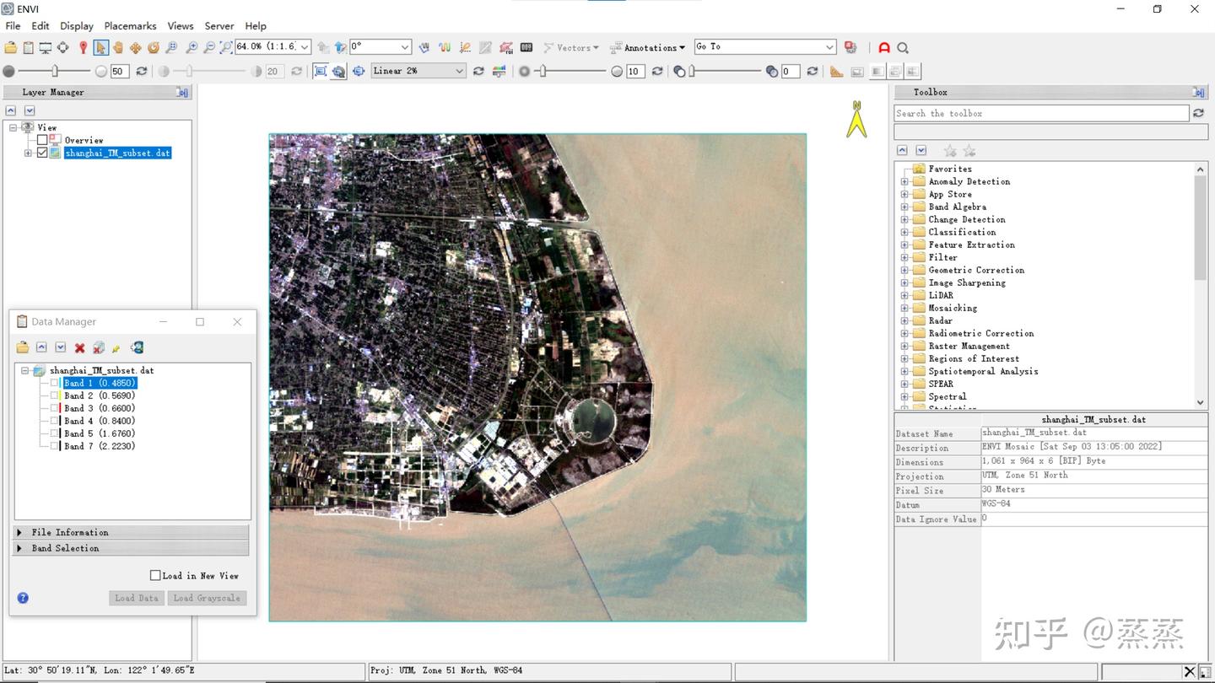Activate the Crosshairs cursor tool

pyautogui.click(x=63, y=48)
